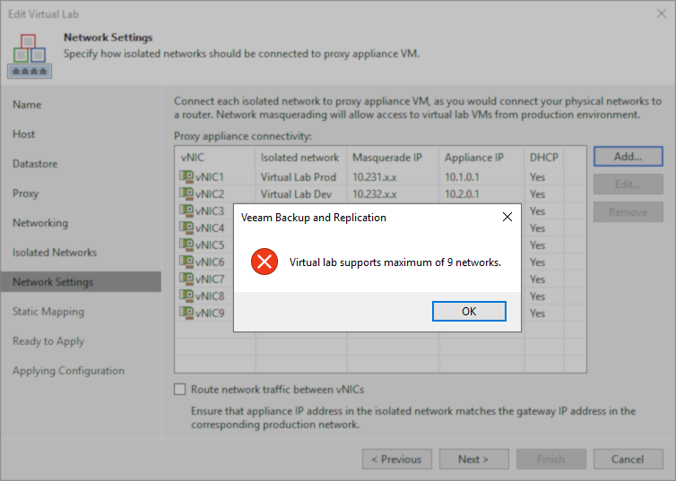Click masquerade IP 10.232.x.x
Image resolution: width=676 pixels, height=481 pixels.
(x=374, y=194)
